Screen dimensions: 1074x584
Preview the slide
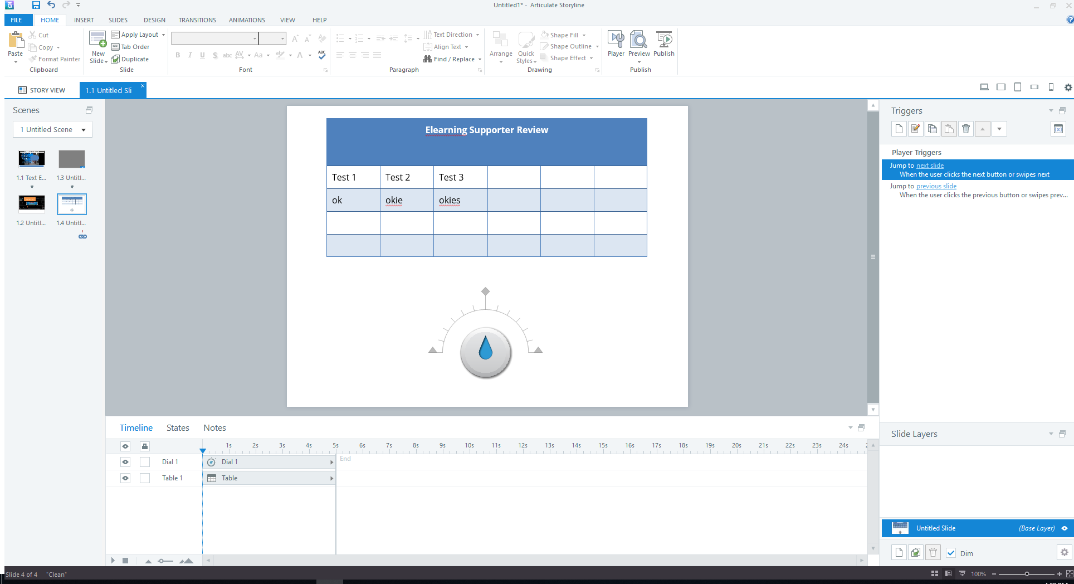(x=639, y=45)
